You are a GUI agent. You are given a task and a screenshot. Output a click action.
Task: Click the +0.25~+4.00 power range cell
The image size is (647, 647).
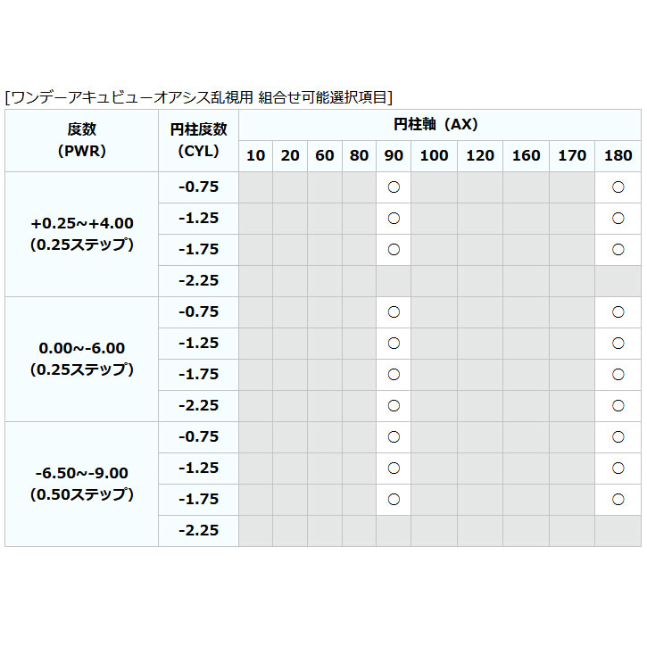point(81,234)
